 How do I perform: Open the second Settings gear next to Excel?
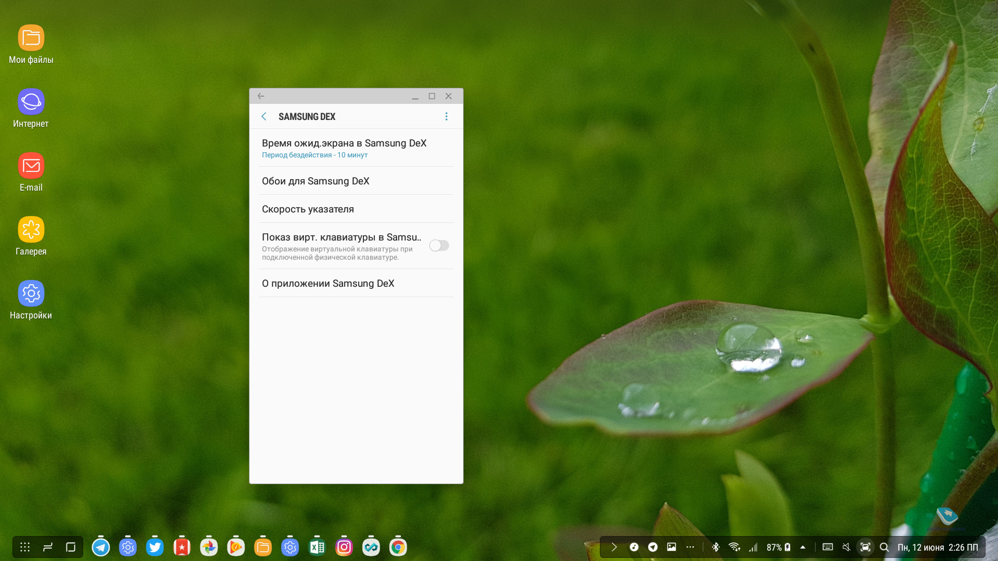coord(290,547)
